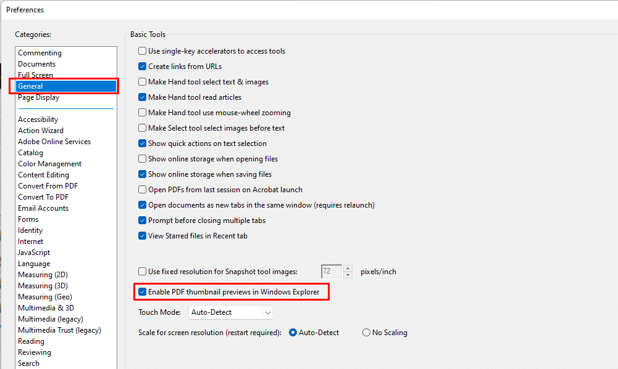Choose the Email Accounts category
618x369 pixels.
coord(43,208)
